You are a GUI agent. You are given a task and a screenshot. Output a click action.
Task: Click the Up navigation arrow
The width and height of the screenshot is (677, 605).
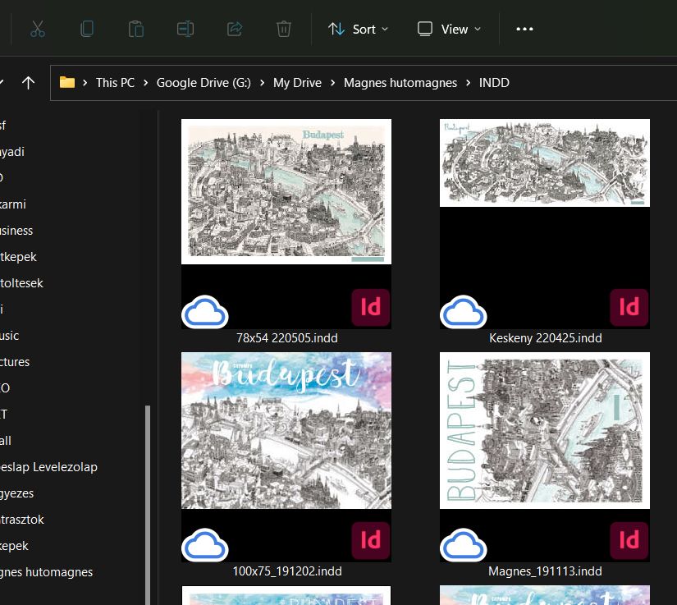tap(30, 82)
